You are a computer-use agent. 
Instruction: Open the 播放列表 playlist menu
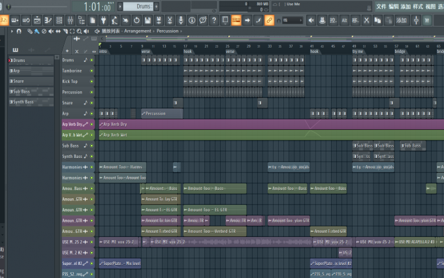coord(111,31)
